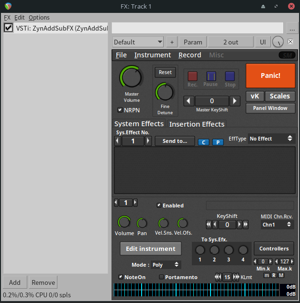Increase KLmt key limit value

click(236, 277)
